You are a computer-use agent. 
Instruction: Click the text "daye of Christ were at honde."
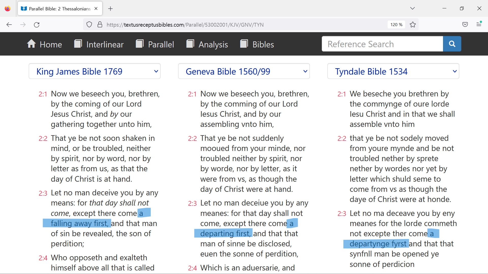[400, 199]
